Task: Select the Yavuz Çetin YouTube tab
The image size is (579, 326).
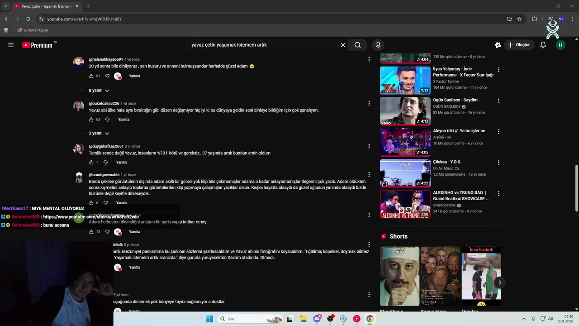Action: tap(46, 6)
